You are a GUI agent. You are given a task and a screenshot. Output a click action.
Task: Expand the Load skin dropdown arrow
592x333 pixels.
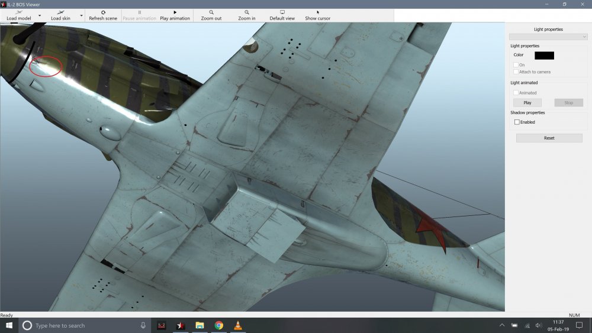click(x=81, y=15)
